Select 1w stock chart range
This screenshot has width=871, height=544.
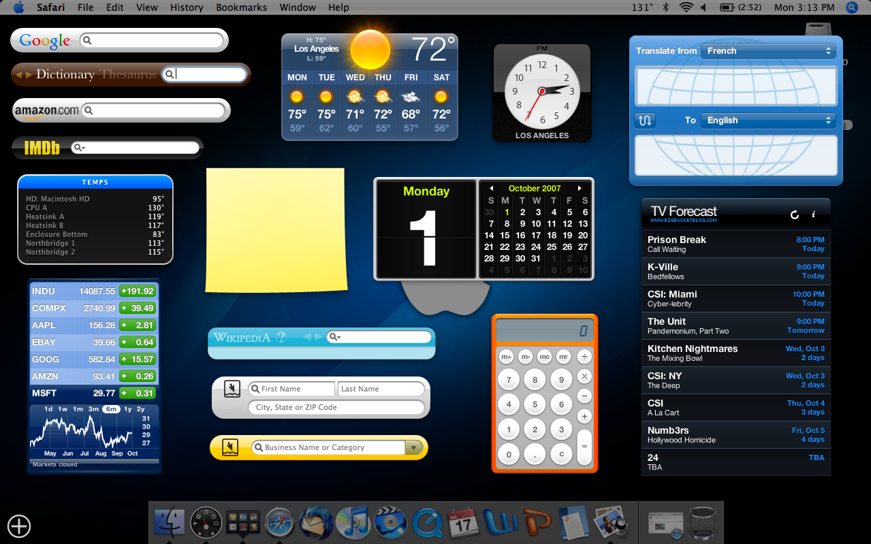pos(63,409)
